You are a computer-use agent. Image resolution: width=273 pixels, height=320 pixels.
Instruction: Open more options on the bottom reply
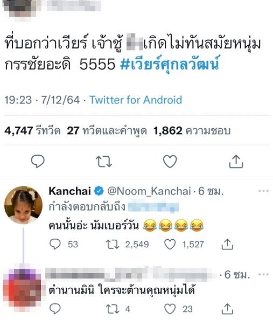(x=263, y=274)
